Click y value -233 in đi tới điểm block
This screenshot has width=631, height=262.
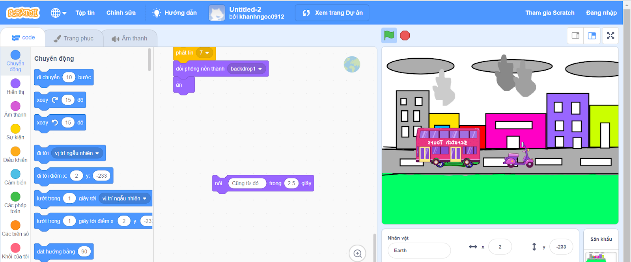[102, 176]
